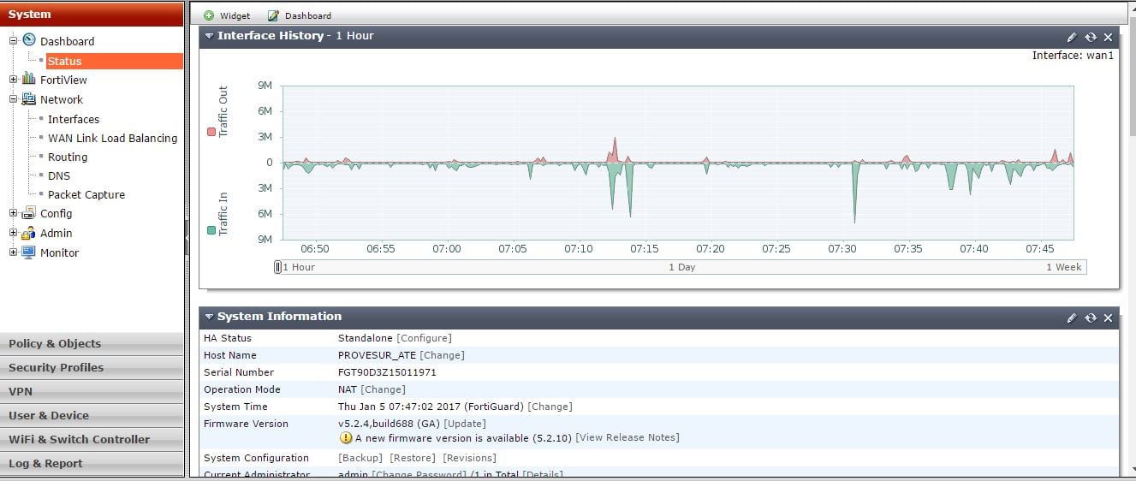The height and width of the screenshot is (481, 1136).
Task: Open the System menu section
Action: point(92,14)
